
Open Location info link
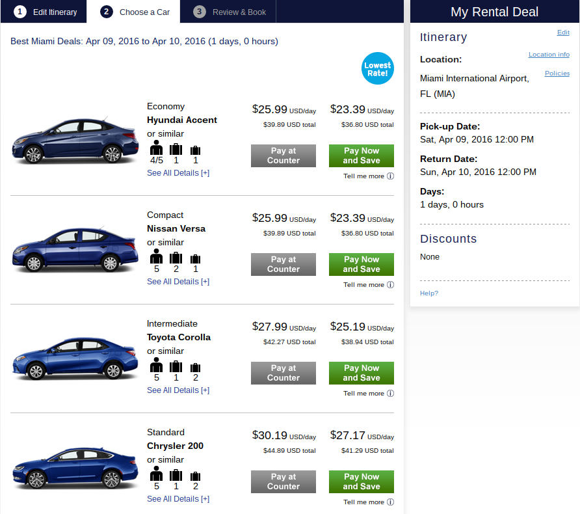coord(549,55)
